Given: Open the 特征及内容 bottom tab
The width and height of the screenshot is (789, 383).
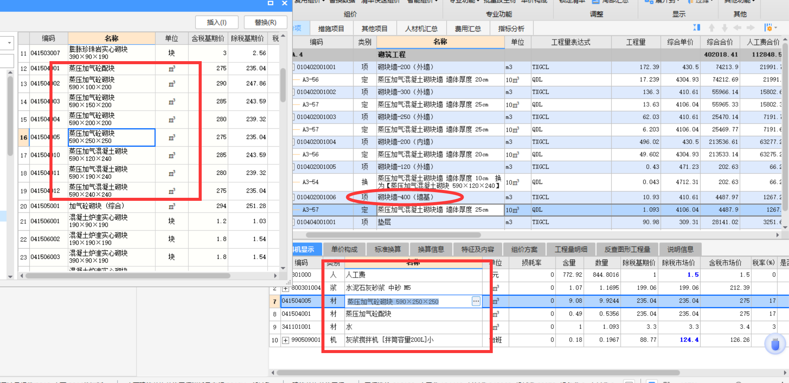Looking at the screenshot, I should 478,249.
